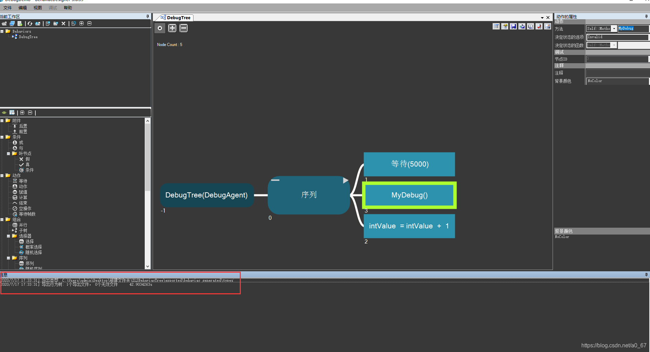Open the Self::Method dropdown next to 方法
This screenshot has width=650, height=352.
tap(613, 29)
